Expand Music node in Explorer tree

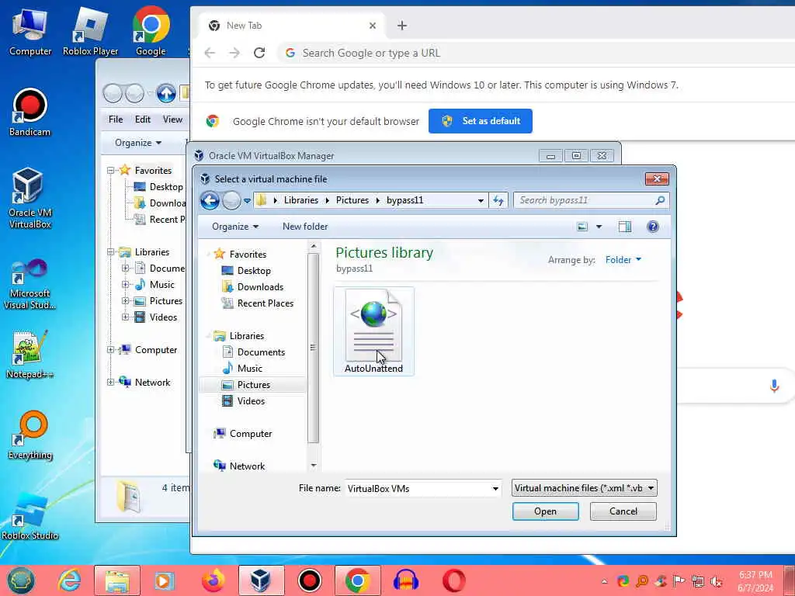tap(125, 285)
